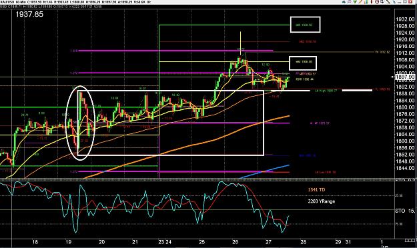Click the large 1937.85 price readout
The height and width of the screenshot is (248, 417).
29,15
